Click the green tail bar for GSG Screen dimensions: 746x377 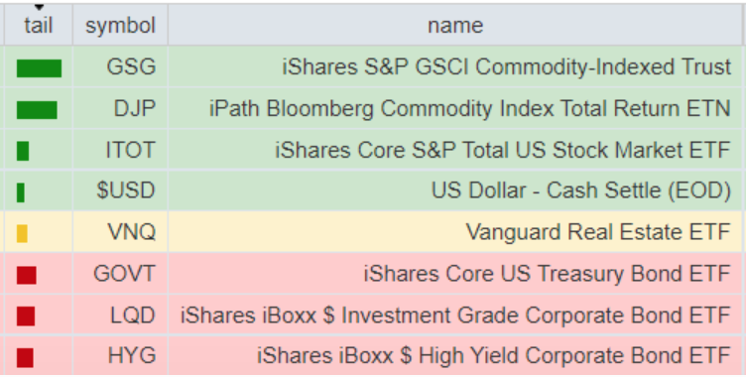click(39, 68)
